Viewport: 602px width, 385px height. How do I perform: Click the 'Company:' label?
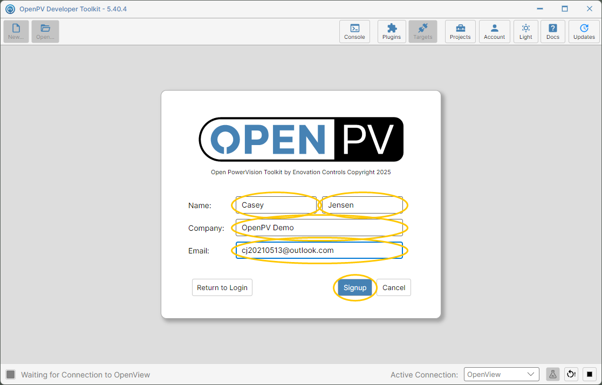tap(206, 228)
